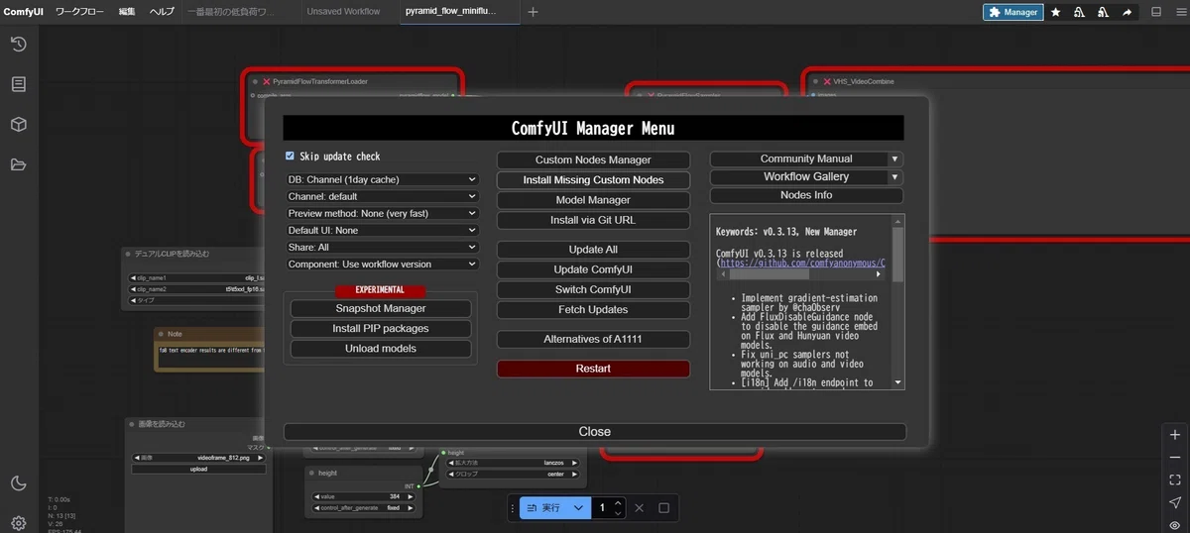
Task: Open the Component: Use workflow version dropdown
Action: pyautogui.click(x=383, y=265)
